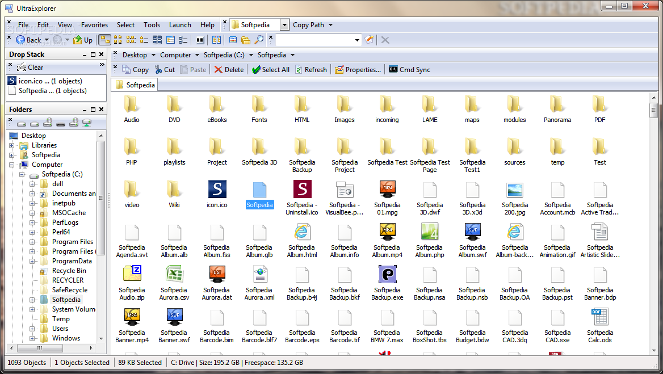Switch to the small icons view with dots
663x374 pixels.
click(131, 40)
